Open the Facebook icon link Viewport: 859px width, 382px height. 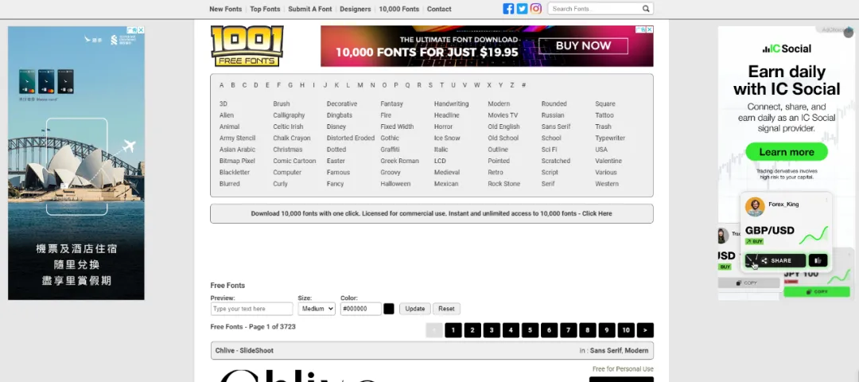(508, 9)
